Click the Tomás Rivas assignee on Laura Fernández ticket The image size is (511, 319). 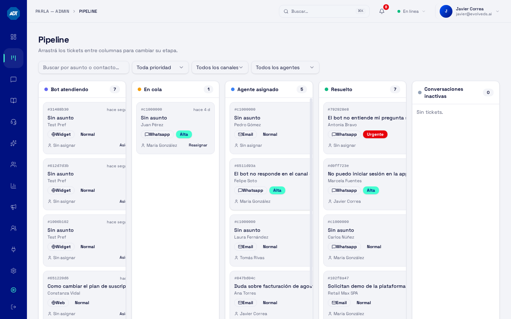click(x=252, y=258)
